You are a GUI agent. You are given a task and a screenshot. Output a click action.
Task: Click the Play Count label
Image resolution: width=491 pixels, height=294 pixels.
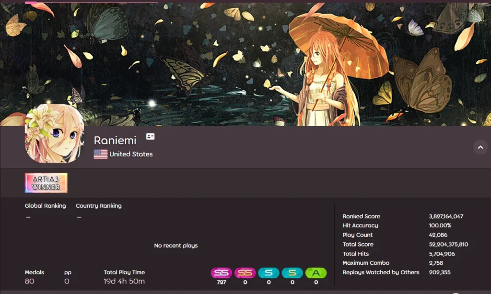point(358,235)
